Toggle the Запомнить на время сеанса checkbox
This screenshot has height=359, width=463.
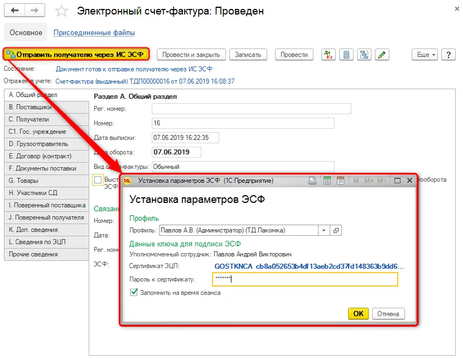[134, 292]
